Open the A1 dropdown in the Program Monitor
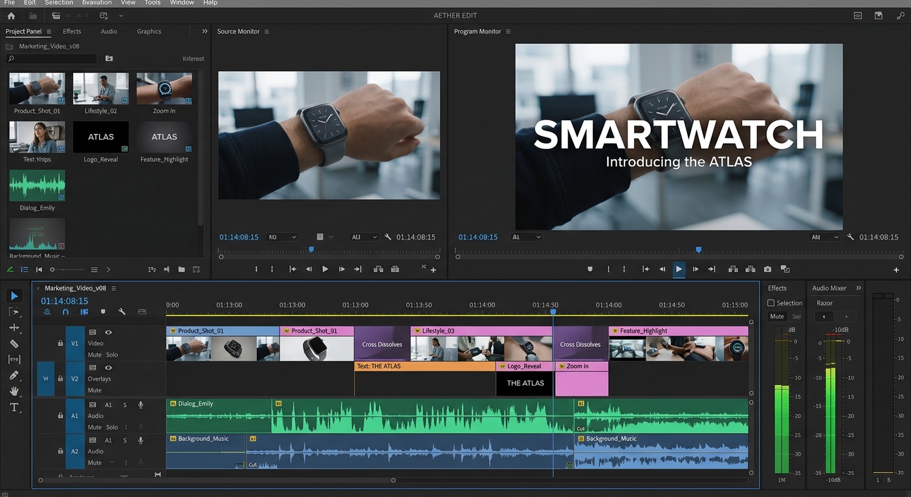The width and height of the screenshot is (911, 497). point(526,237)
